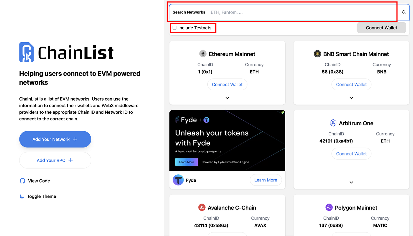Image resolution: width=413 pixels, height=236 pixels.
Task: Click the AVAX currency value
Action: coord(260,225)
